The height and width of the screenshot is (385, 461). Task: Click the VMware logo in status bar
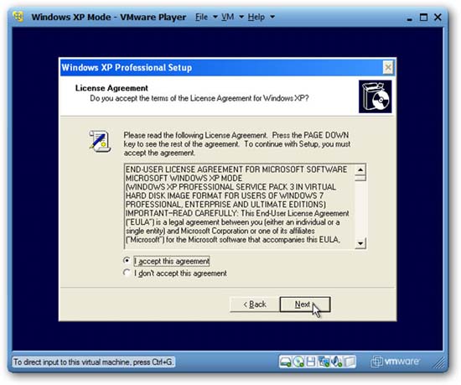pos(395,362)
